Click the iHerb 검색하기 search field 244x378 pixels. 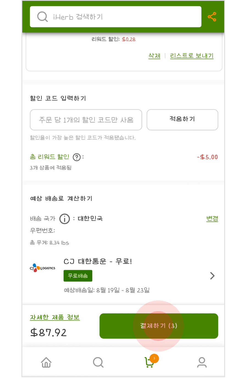[x=116, y=17]
